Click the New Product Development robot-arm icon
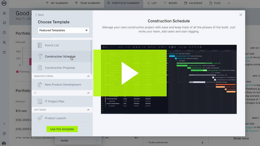This screenshot has height=146, width=260. coord(40,85)
